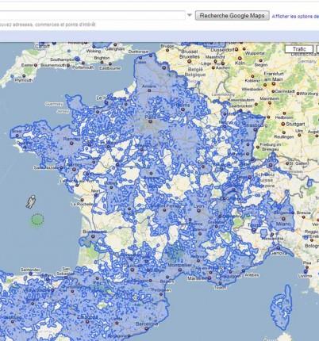Screen dimensions: 319x341
Task: Click the Lyon city marker
Action: point(198,211)
